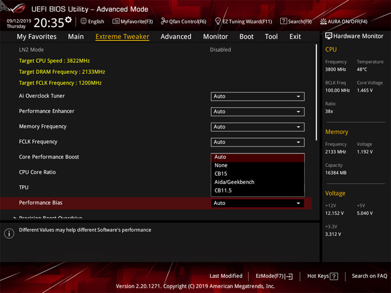
Task: Click the Last Modified button
Action: 226,276
